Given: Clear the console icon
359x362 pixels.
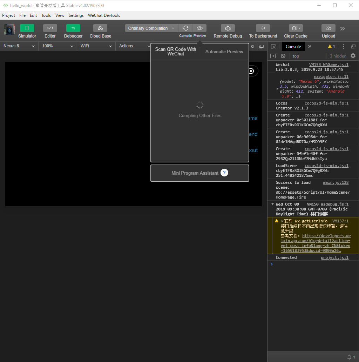Looking at the screenshot, I should click(283, 56).
